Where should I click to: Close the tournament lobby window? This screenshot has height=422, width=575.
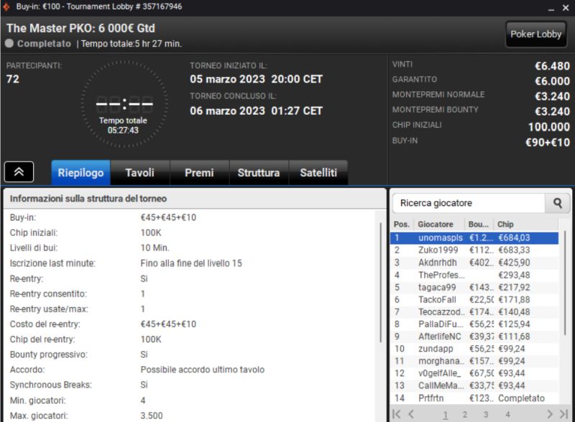pyautogui.click(x=566, y=8)
